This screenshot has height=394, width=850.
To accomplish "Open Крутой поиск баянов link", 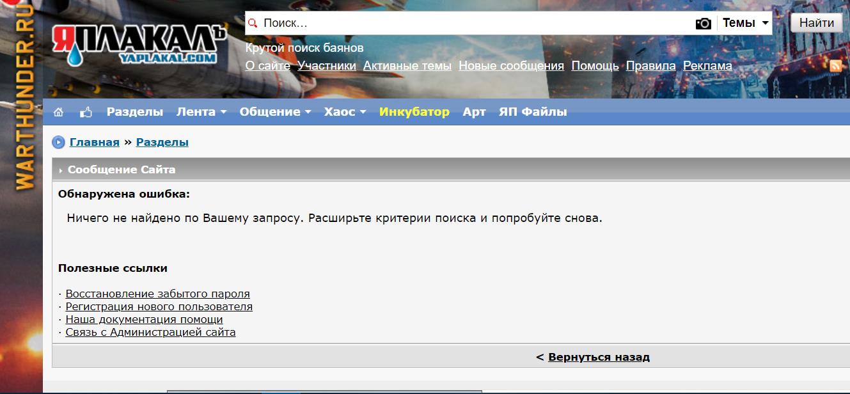I will (304, 48).
